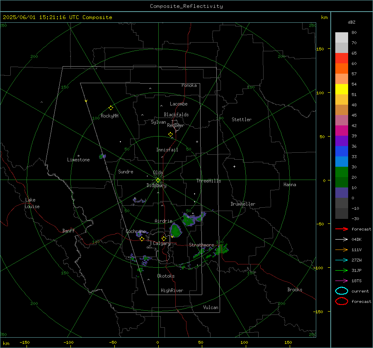Image resolution: width=373 pixels, height=348 pixels.
Task: Click the Calgary city label
Action: [162, 243]
